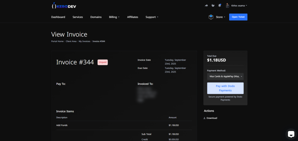The width and height of the screenshot is (298, 141).
Task: Click the share arrow icon in header
Action: coord(206,5)
